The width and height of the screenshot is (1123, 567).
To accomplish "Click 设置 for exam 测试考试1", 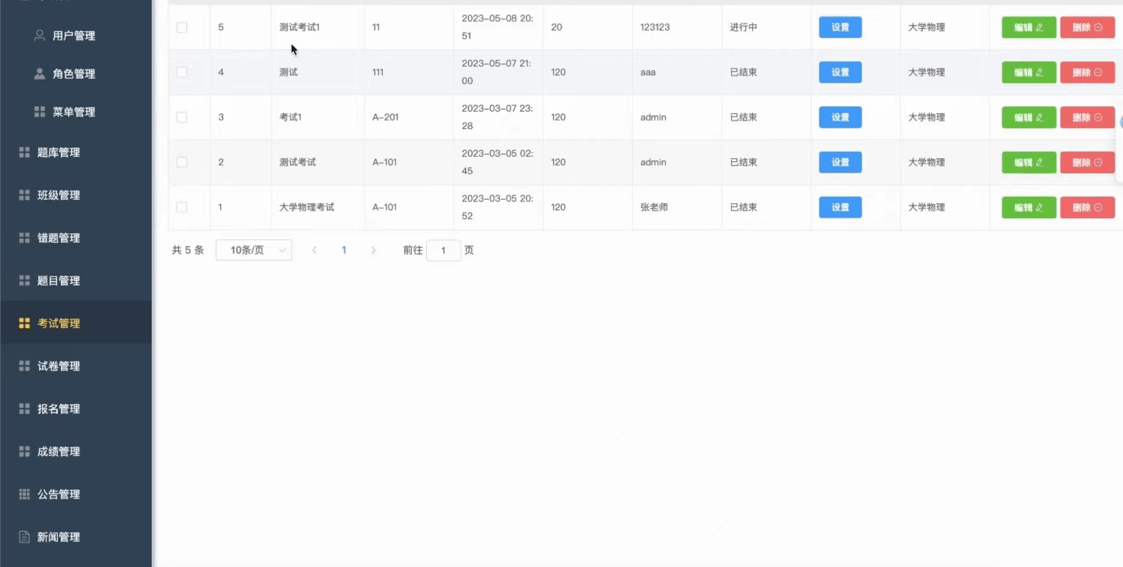I will point(840,27).
